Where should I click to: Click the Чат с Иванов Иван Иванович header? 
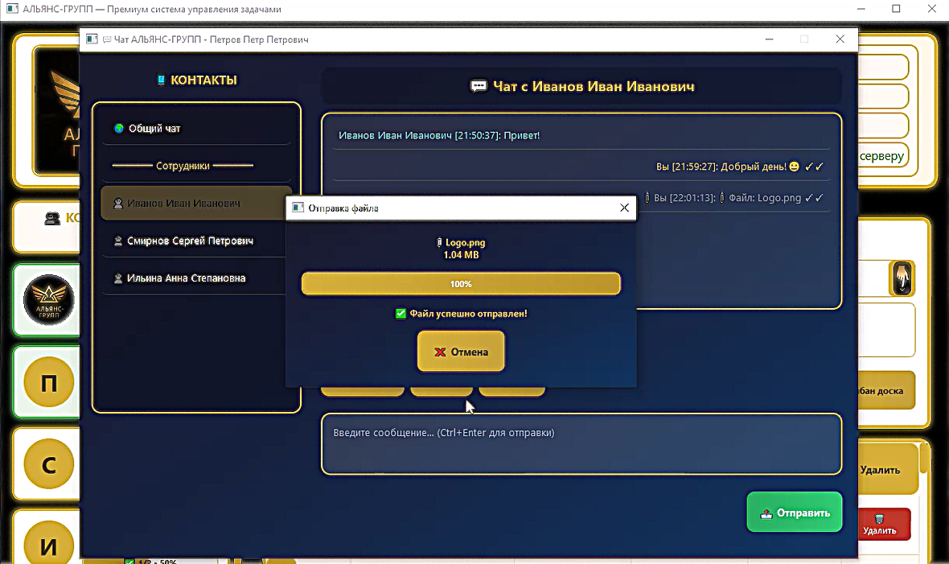pos(582,87)
